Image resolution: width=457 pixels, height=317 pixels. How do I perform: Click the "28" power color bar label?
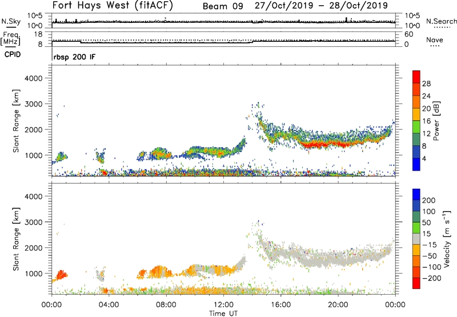click(426, 84)
